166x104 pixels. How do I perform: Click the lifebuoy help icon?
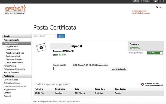143,84
